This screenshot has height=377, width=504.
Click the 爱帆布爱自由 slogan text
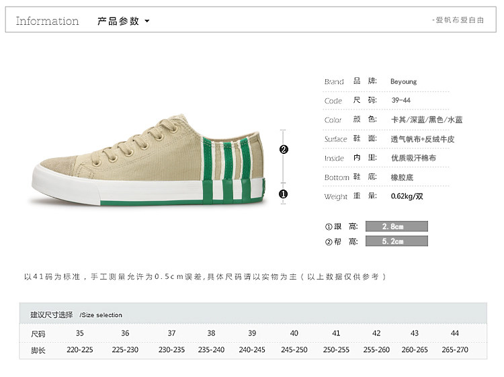460,20
